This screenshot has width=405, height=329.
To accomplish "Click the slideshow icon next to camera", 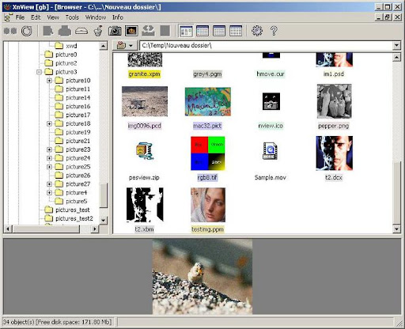I will (132, 31).
